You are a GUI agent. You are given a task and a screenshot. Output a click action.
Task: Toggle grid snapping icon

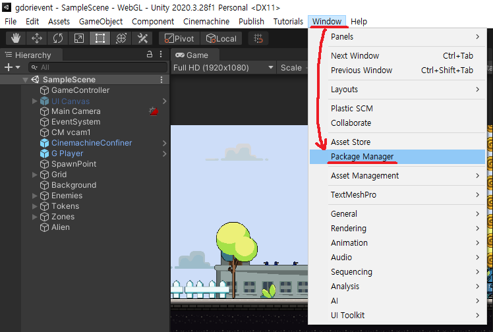click(x=258, y=38)
